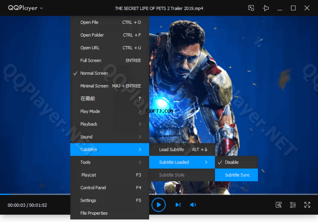Expand the Playback submenu
Screen dimensions: 318x222
(x=110, y=124)
